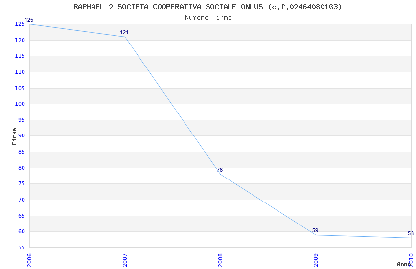Click the subtitle Numero Firme

click(x=208, y=18)
